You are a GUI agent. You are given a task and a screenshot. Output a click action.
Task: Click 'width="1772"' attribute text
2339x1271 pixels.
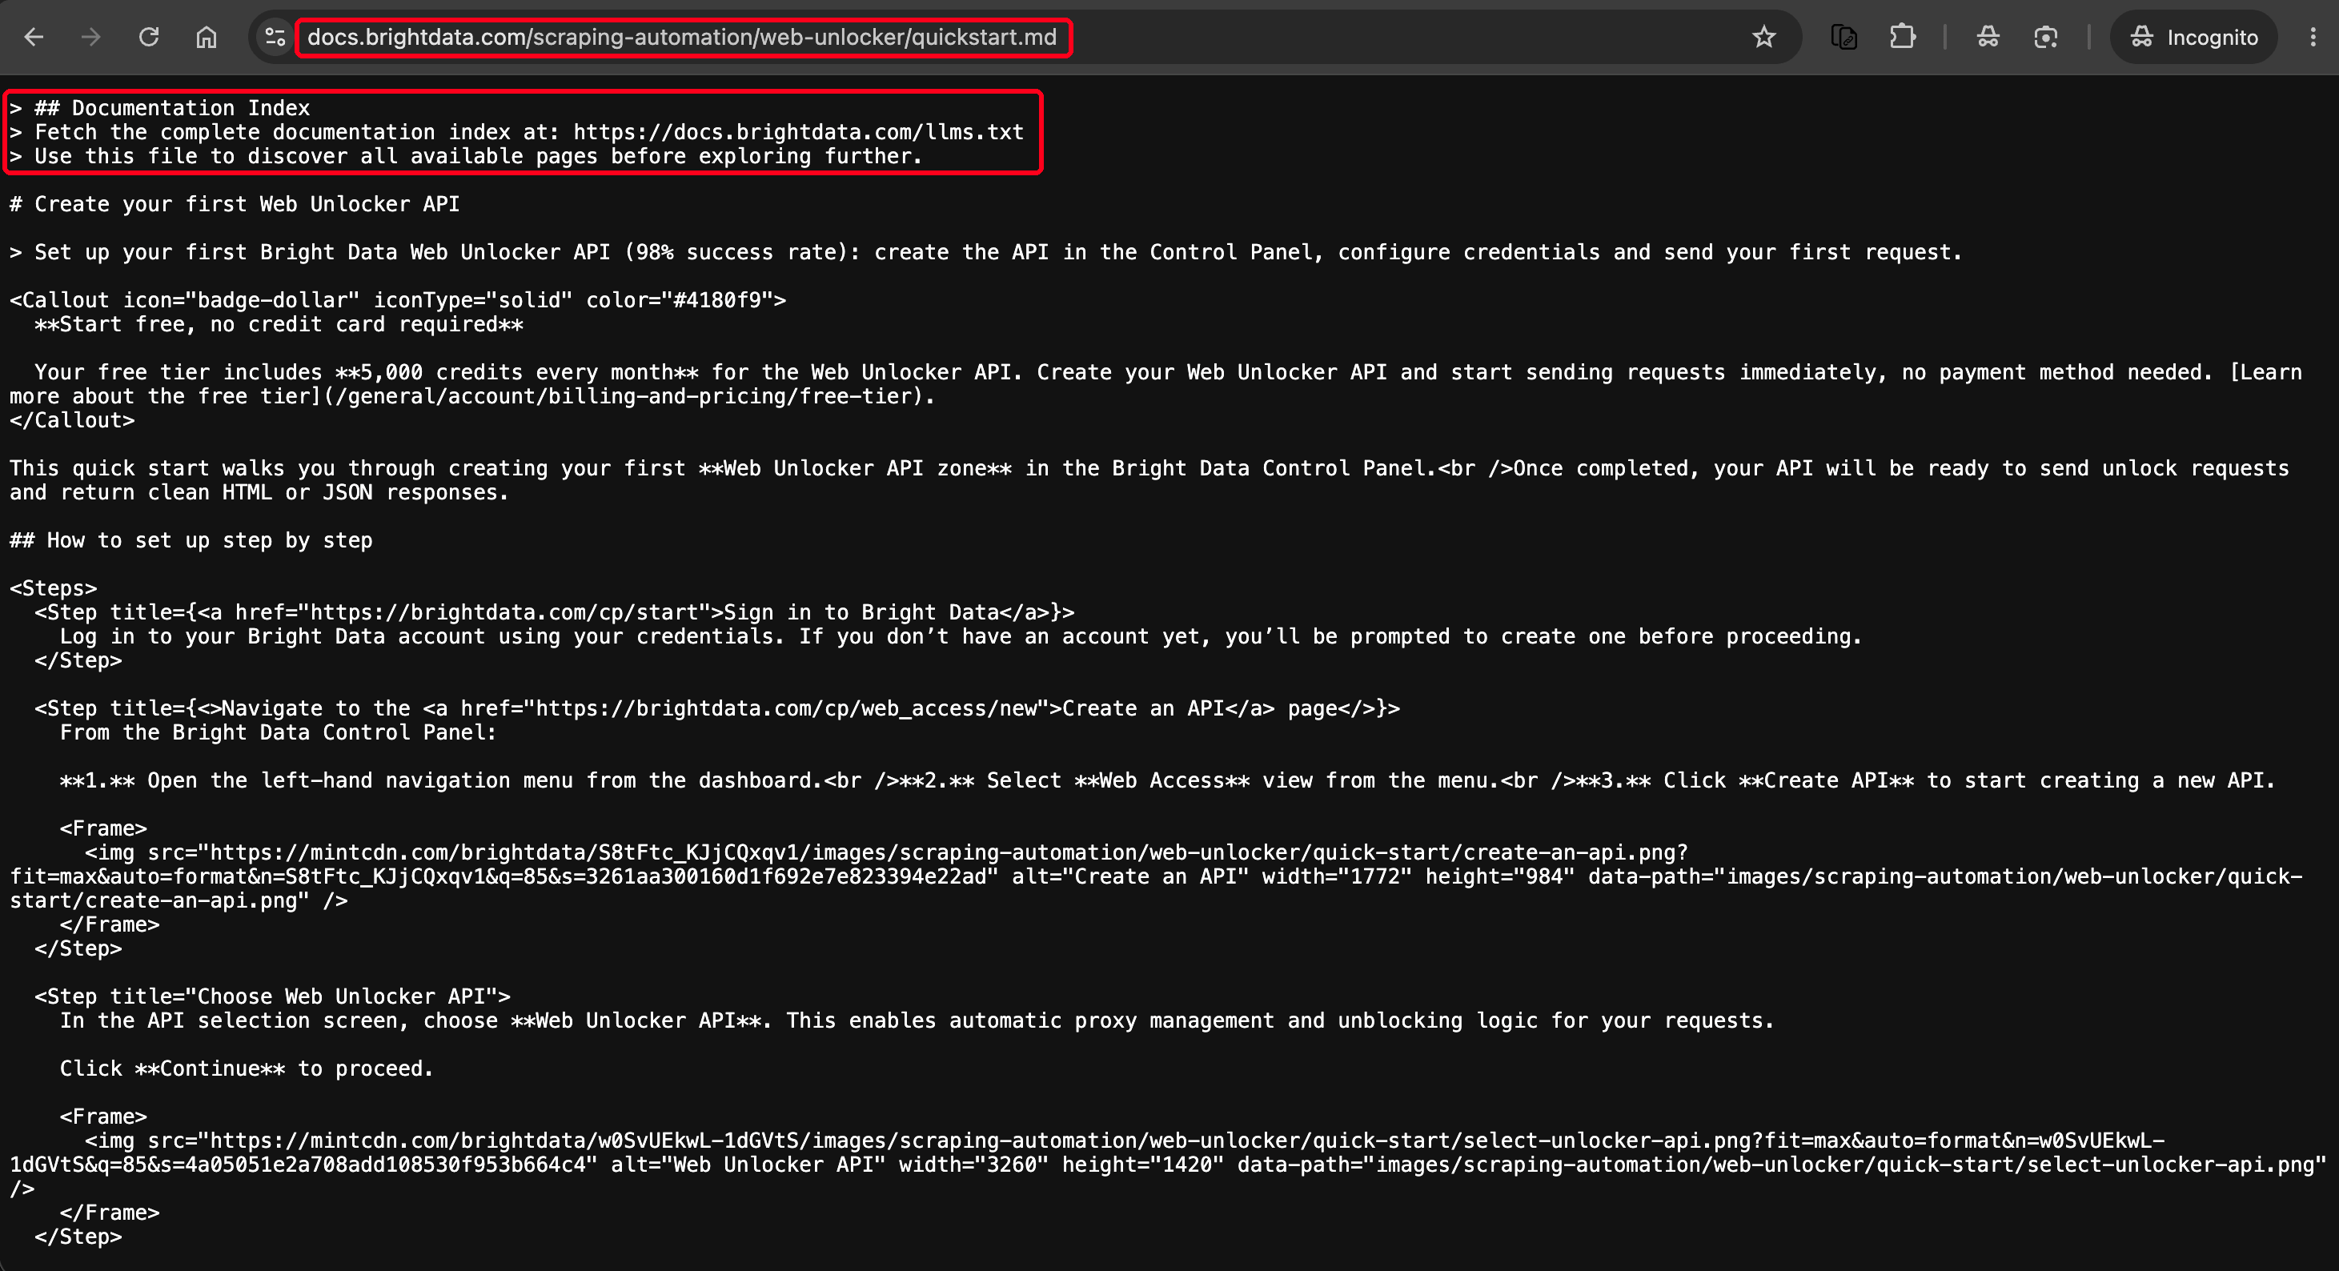tap(1337, 877)
